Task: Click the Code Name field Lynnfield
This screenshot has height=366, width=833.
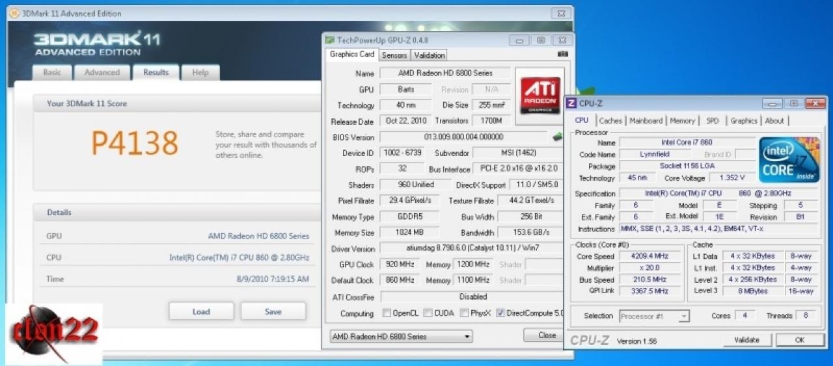Action: click(655, 155)
